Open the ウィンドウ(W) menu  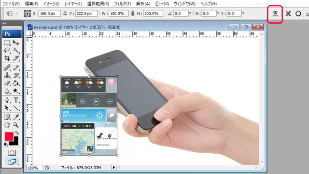(x=184, y=3)
